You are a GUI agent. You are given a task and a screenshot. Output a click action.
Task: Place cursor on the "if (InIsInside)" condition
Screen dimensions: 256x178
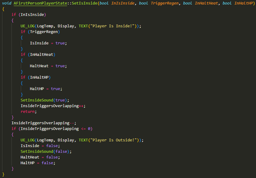coord(29,14)
